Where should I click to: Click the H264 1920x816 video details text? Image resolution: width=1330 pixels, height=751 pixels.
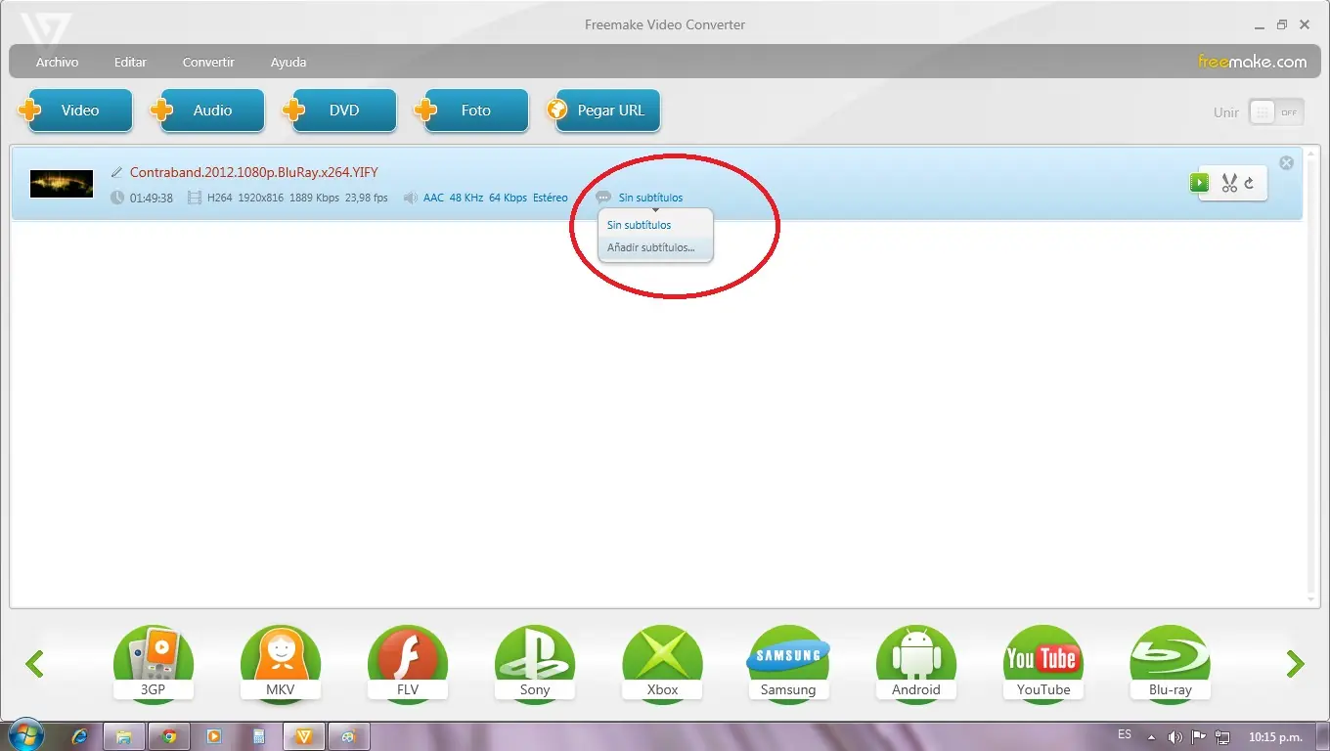297,198
